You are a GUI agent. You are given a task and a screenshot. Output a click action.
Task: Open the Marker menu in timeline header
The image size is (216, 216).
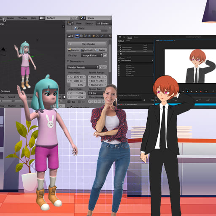point(12,106)
